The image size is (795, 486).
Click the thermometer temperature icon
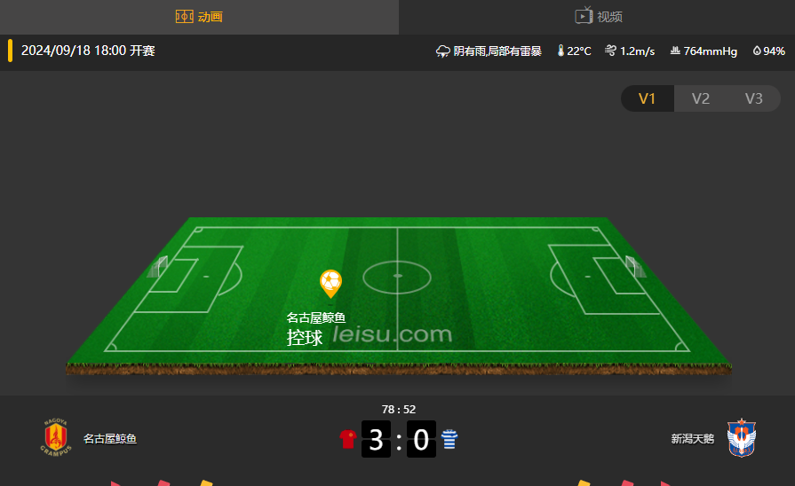(560, 51)
